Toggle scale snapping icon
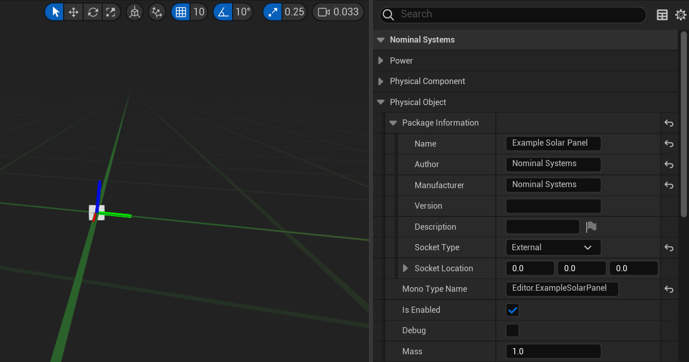 [272, 12]
